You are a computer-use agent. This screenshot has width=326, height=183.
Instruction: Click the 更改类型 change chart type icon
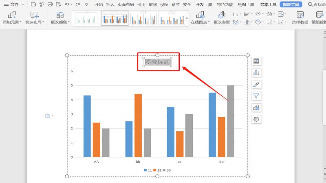(x=222, y=18)
